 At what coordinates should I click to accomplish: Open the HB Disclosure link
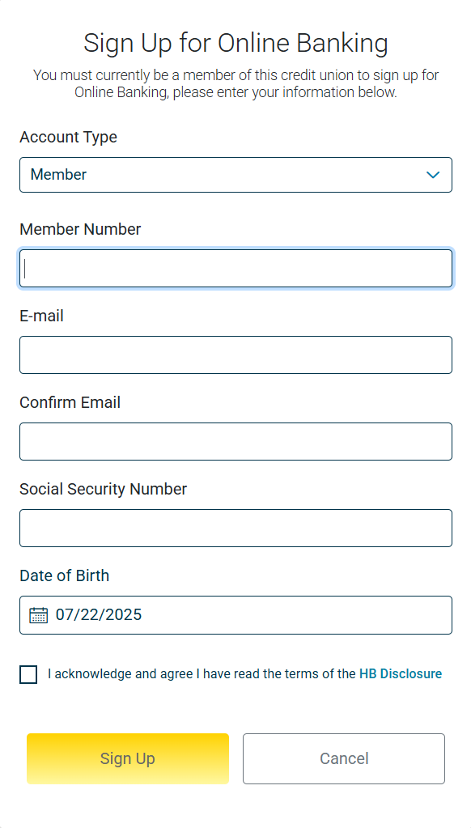click(x=401, y=673)
